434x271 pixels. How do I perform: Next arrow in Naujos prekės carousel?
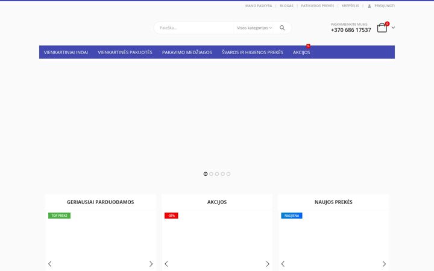tap(384, 264)
